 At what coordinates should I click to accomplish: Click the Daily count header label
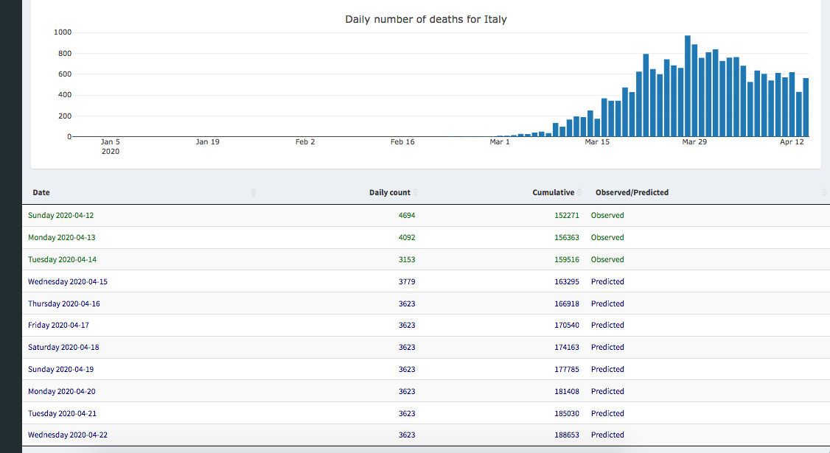click(x=389, y=193)
